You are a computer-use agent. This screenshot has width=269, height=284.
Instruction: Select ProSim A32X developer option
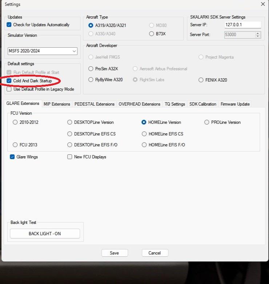(91, 69)
